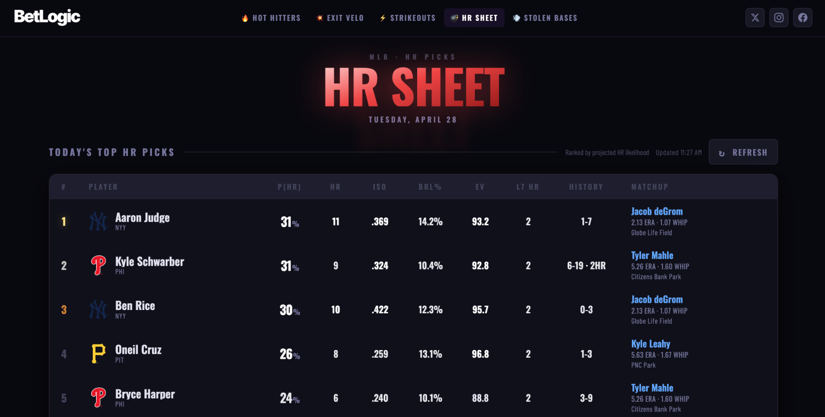The image size is (825, 417).
Task: Click the EV column header
Action: point(480,187)
